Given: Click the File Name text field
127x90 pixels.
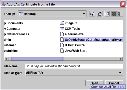Looking at the screenshot, I should coord(74,66).
